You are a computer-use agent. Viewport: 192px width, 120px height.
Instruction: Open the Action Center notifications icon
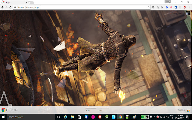click(x=187, y=117)
